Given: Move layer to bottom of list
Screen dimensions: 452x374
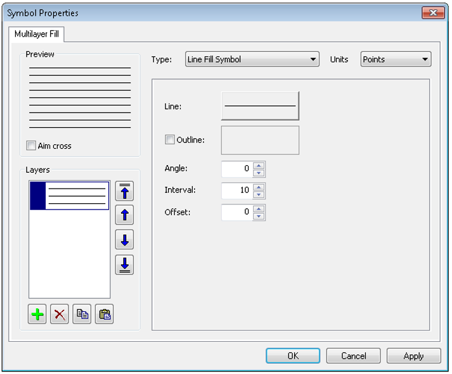Looking at the screenshot, I should (124, 265).
